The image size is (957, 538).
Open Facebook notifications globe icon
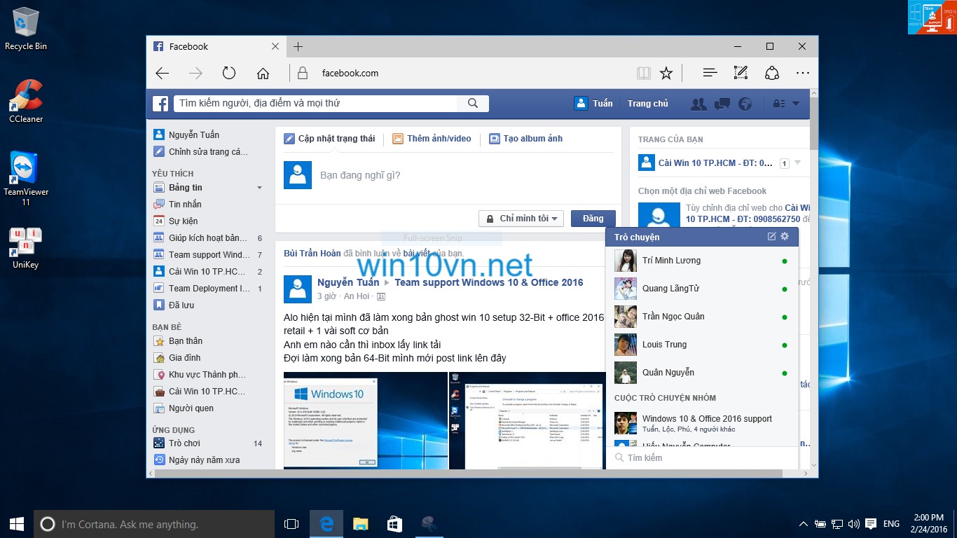pyautogui.click(x=745, y=104)
